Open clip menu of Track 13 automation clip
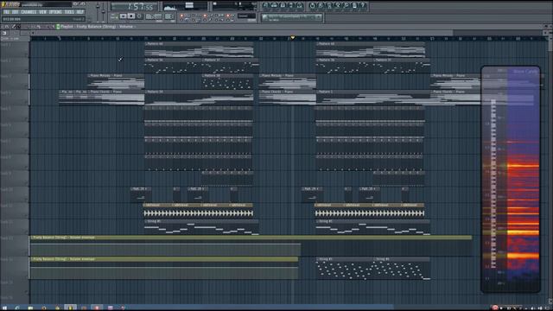Image resolution: width=553 pixels, height=311 pixels. (x=32, y=238)
